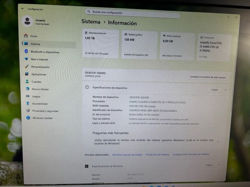Click Sistema in the breadcrumb
250x187 pixels.
(x=91, y=21)
